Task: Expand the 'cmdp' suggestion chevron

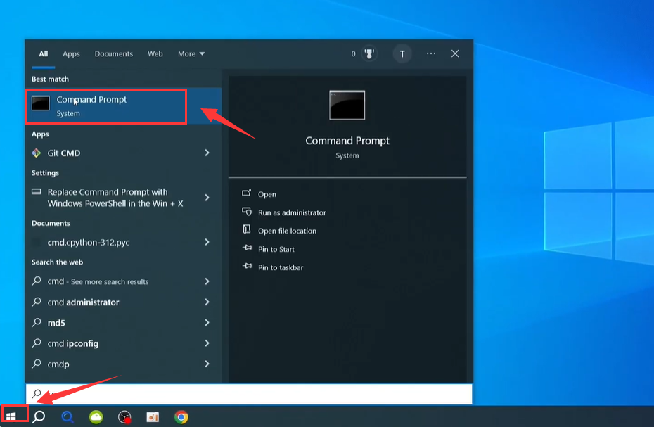Action: coord(207,364)
